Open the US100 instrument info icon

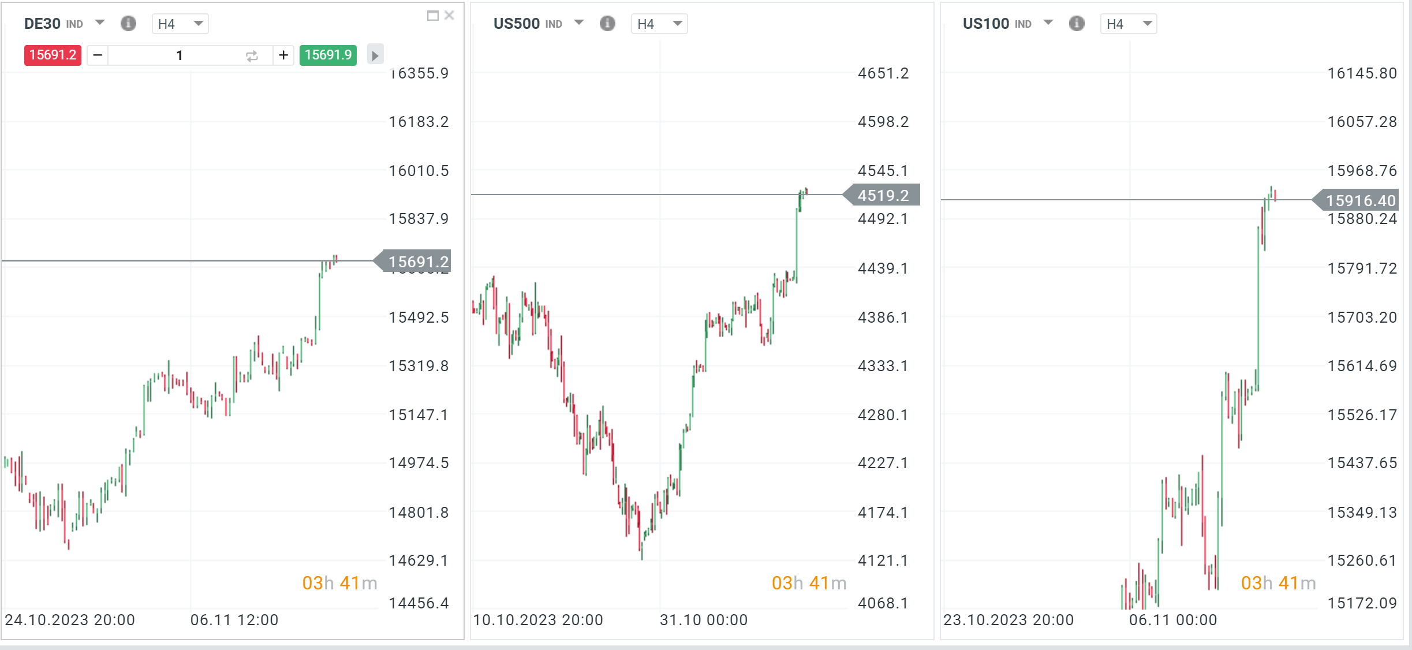pos(1077,24)
